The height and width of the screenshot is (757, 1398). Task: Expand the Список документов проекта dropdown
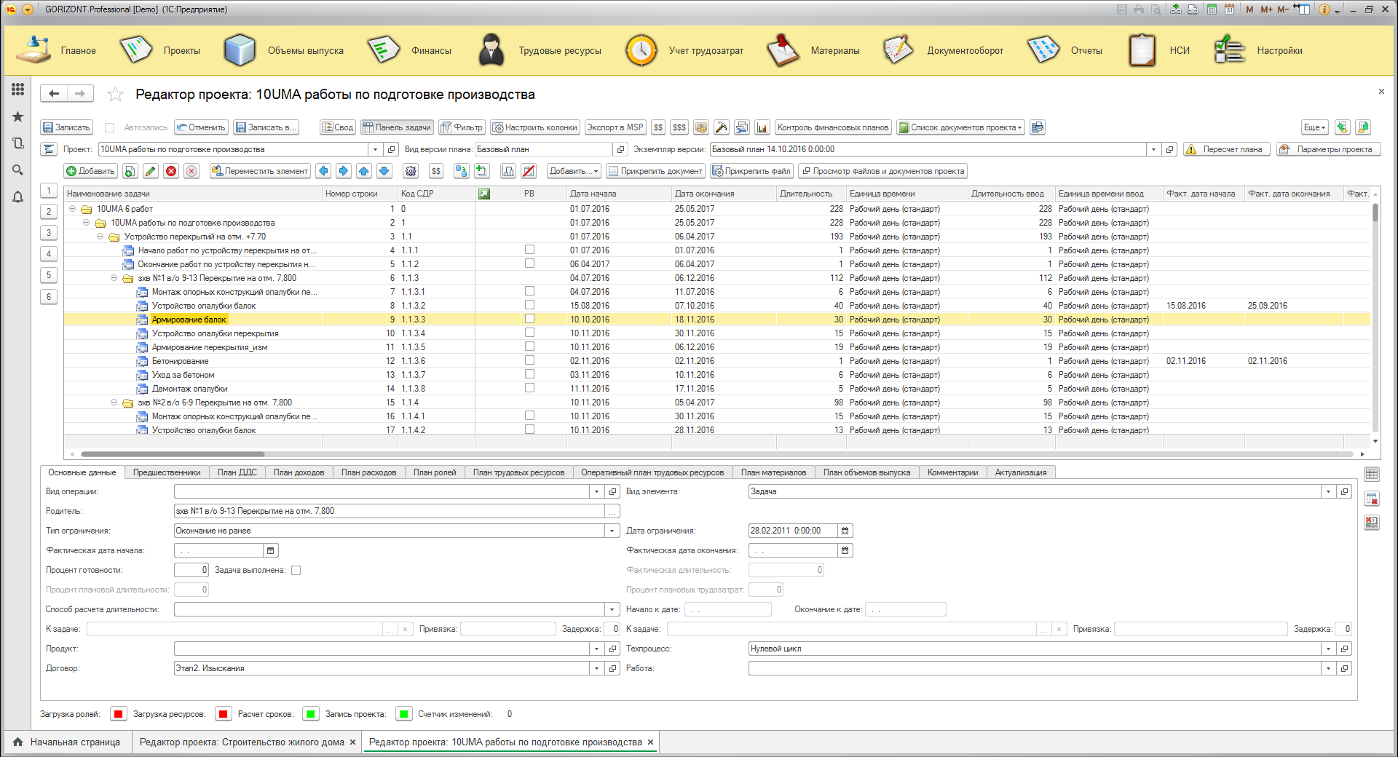pos(960,127)
